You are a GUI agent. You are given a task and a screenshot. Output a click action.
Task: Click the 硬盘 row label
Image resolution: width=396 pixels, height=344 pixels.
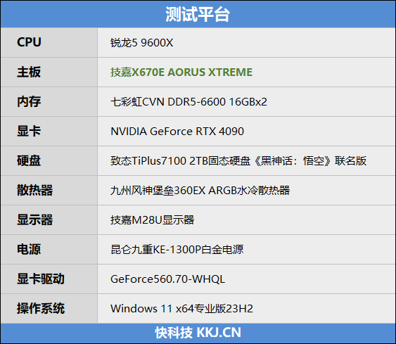[29, 160]
